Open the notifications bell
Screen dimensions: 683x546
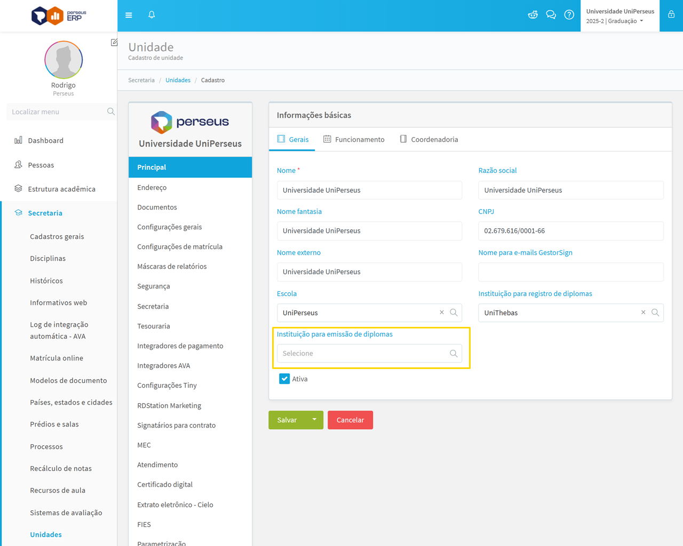tap(152, 15)
